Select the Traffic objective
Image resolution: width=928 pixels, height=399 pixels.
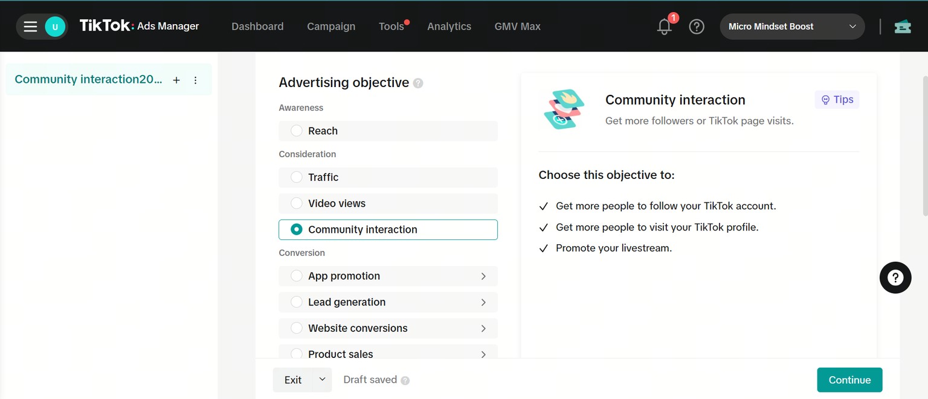click(x=388, y=177)
